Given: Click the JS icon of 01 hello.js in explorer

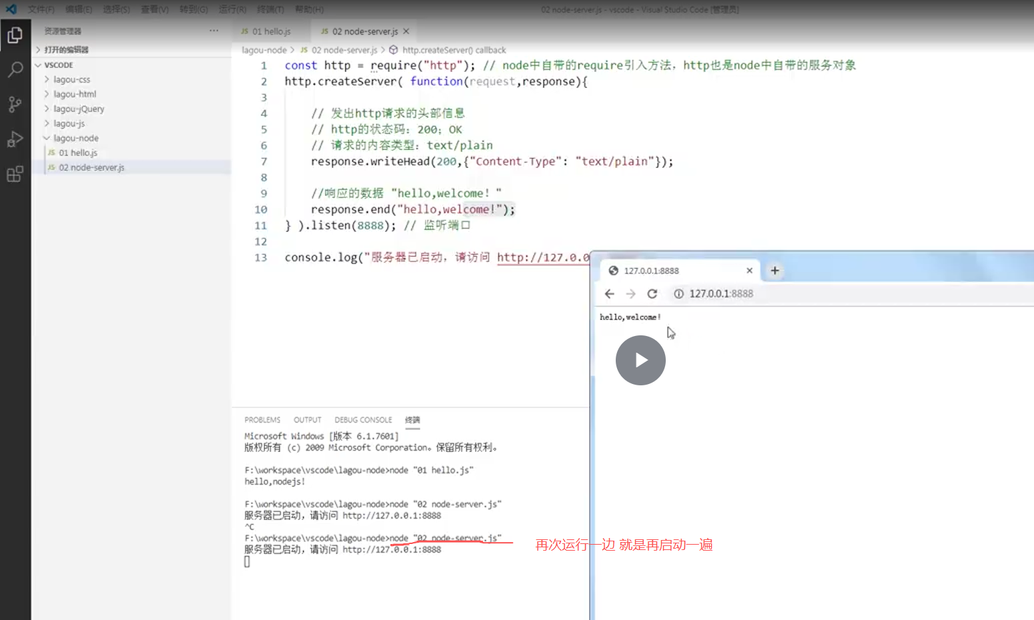Looking at the screenshot, I should tap(51, 153).
